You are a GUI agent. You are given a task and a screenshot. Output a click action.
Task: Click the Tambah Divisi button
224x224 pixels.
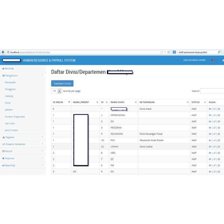click(62, 83)
